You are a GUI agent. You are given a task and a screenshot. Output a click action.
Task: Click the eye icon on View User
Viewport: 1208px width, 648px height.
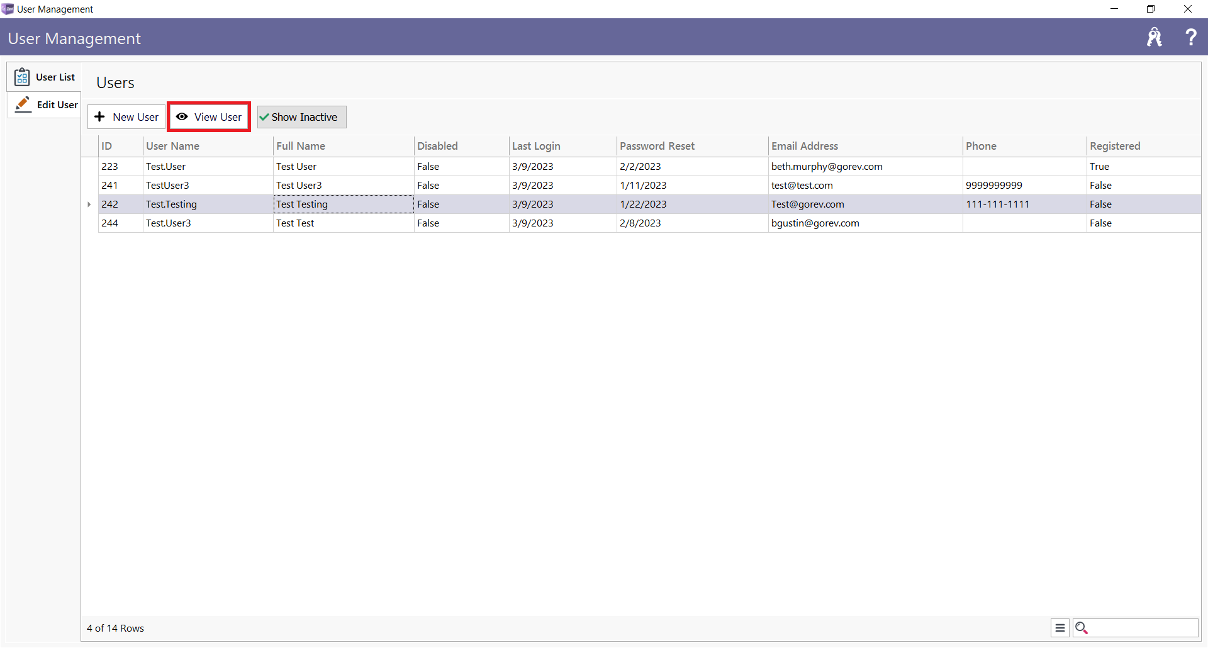point(182,117)
